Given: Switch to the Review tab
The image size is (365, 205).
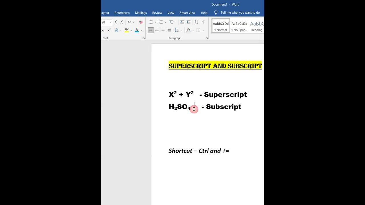Looking at the screenshot, I should pyautogui.click(x=157, y=13).
